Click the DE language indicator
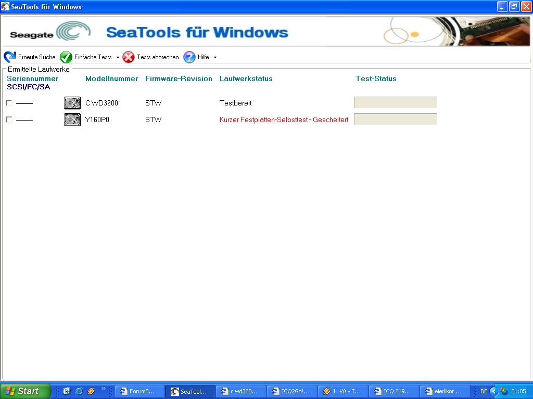The height and width of the screenshot is (399, 533). (x=484, y=391)
